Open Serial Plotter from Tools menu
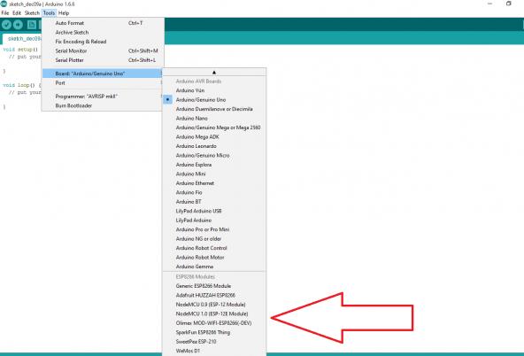Image resolution: width=524 pixels, height=356 pixels. [x=103, y=60]
